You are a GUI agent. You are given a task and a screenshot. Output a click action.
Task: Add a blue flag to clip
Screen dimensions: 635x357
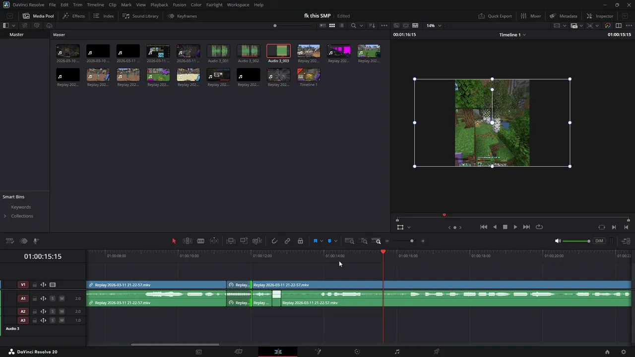315,241
